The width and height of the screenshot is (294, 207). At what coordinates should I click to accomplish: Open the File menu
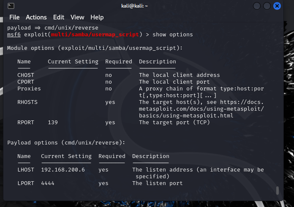14,17
